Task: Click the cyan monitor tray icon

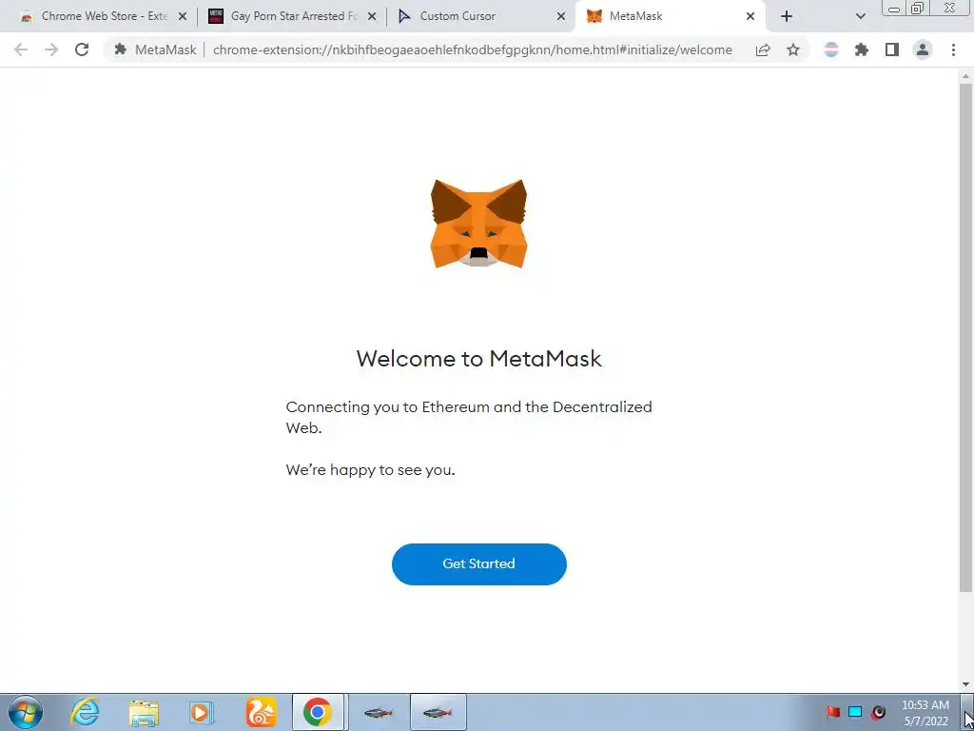Action: (855, 712)
